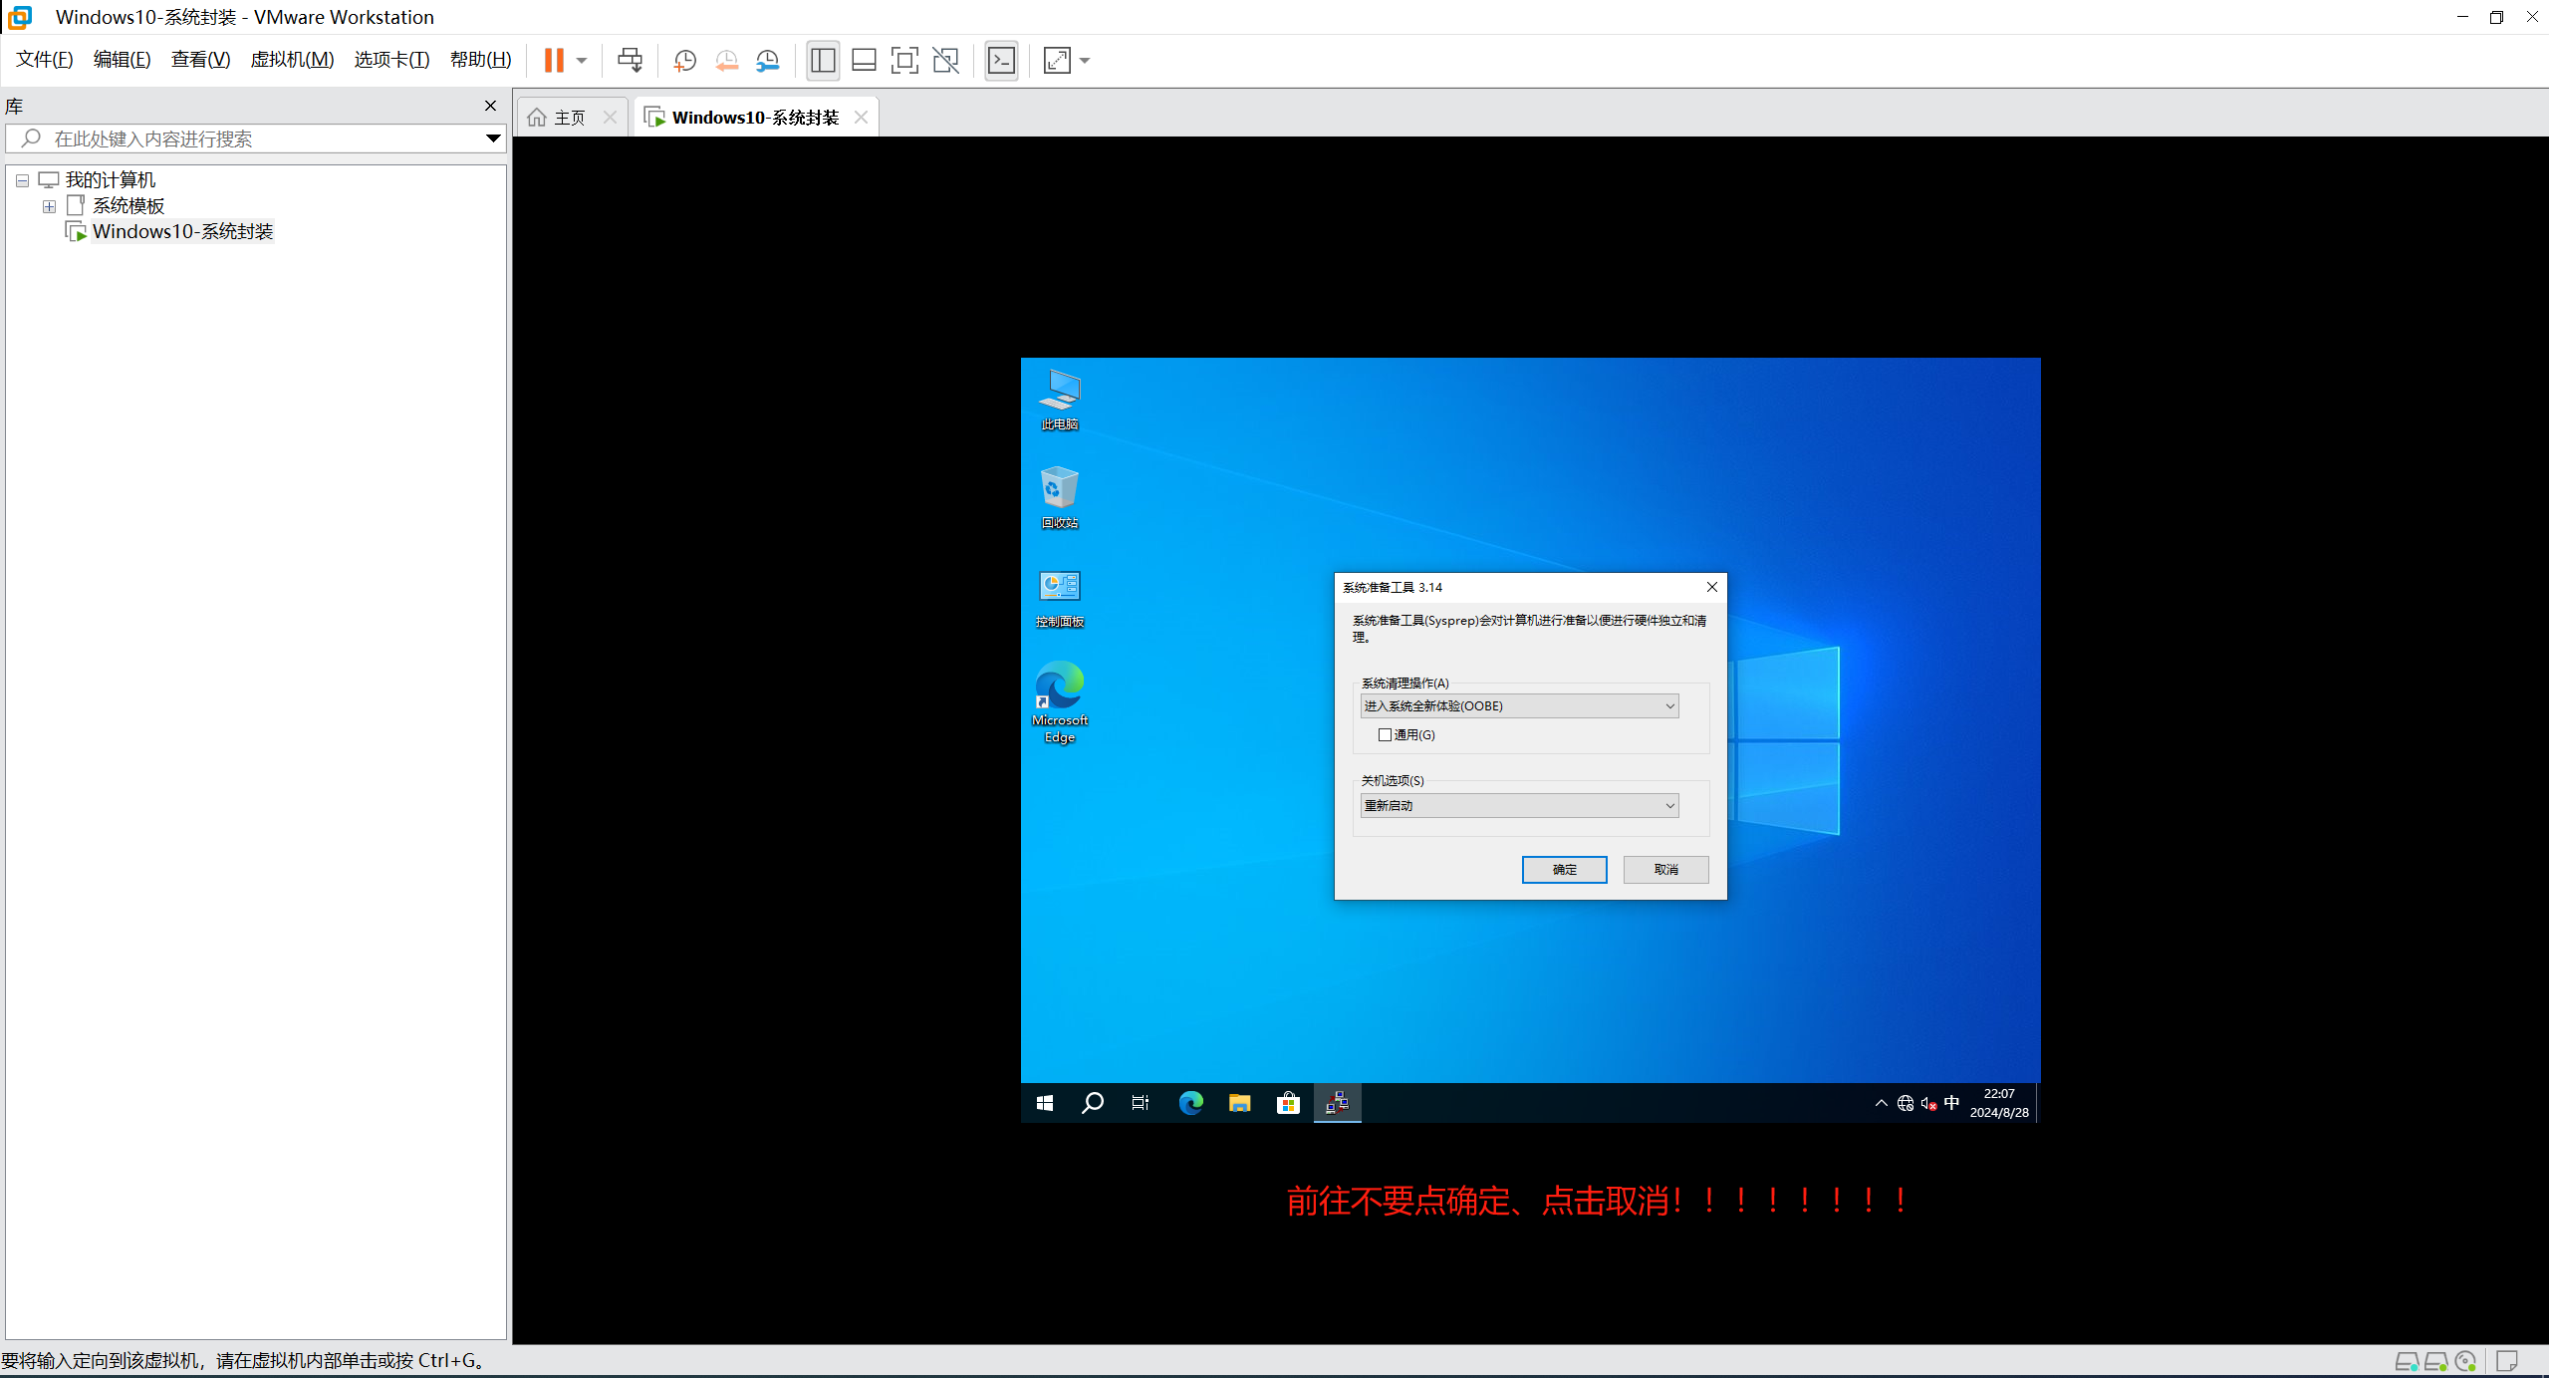The height and width of the screenshot is (1378, 2549).
Task: Open the library search filter dropdown arrow
Action: point(493,138)
